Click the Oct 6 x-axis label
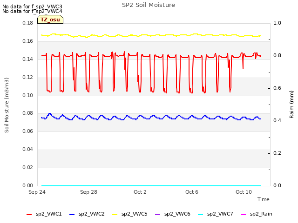Viewport: 298px width, 223px height. 192,192
